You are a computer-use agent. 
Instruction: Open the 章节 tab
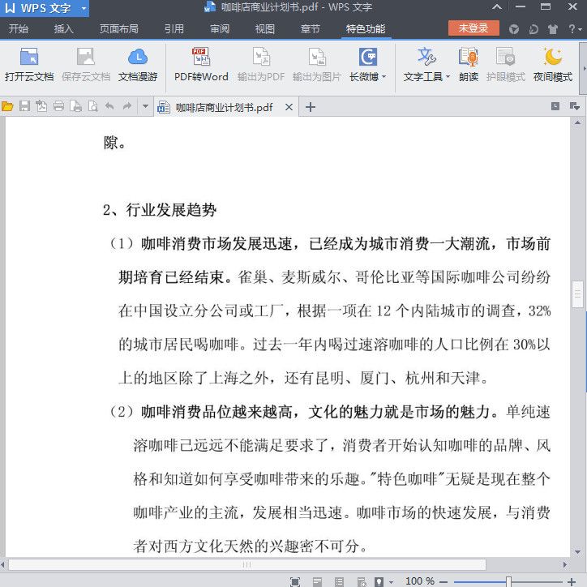click(x=310, y=29)
